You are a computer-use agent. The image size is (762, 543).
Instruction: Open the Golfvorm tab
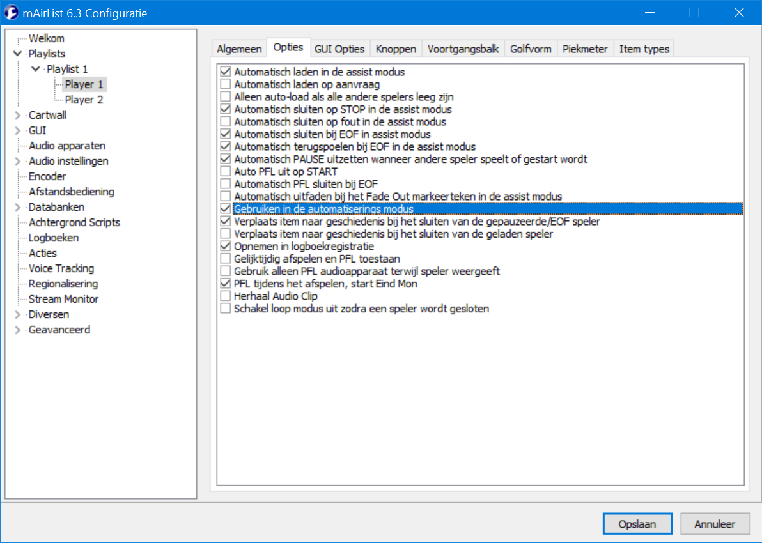[x=531, y=49]
